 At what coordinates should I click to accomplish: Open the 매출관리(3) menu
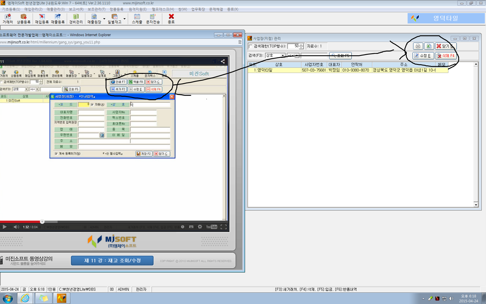(56, 9)
